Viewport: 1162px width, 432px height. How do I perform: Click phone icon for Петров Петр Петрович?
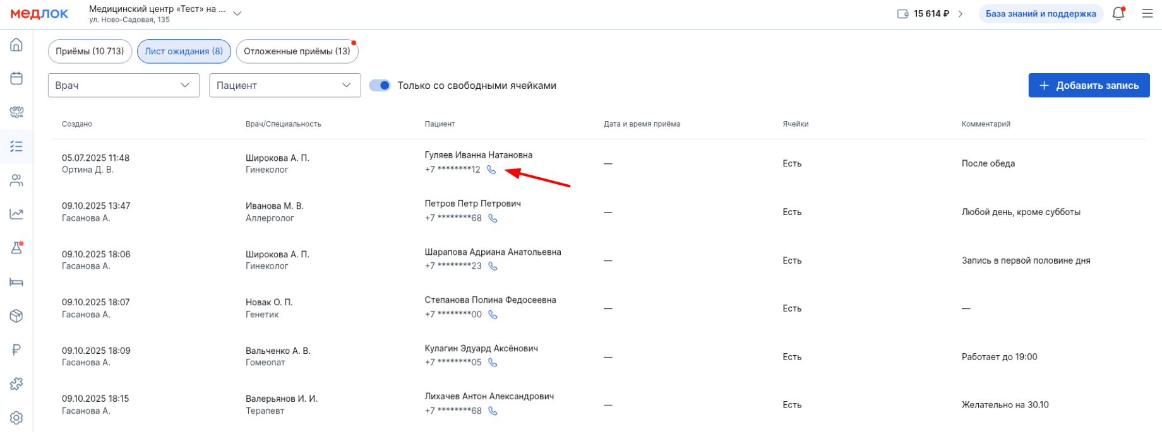493,218
